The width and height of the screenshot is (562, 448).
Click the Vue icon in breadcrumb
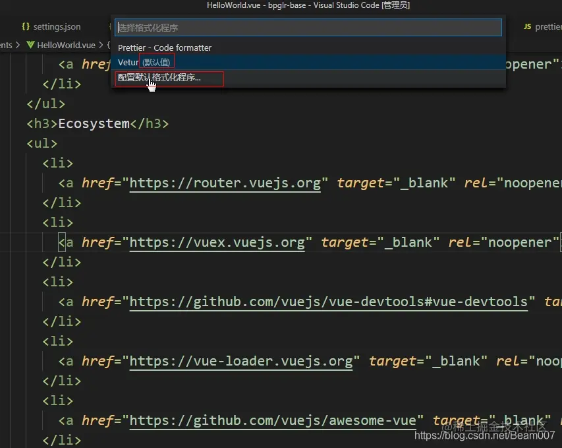click(31, 45)
